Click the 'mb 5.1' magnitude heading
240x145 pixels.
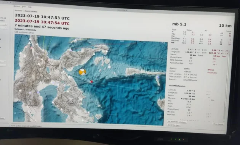pos(179,24)
